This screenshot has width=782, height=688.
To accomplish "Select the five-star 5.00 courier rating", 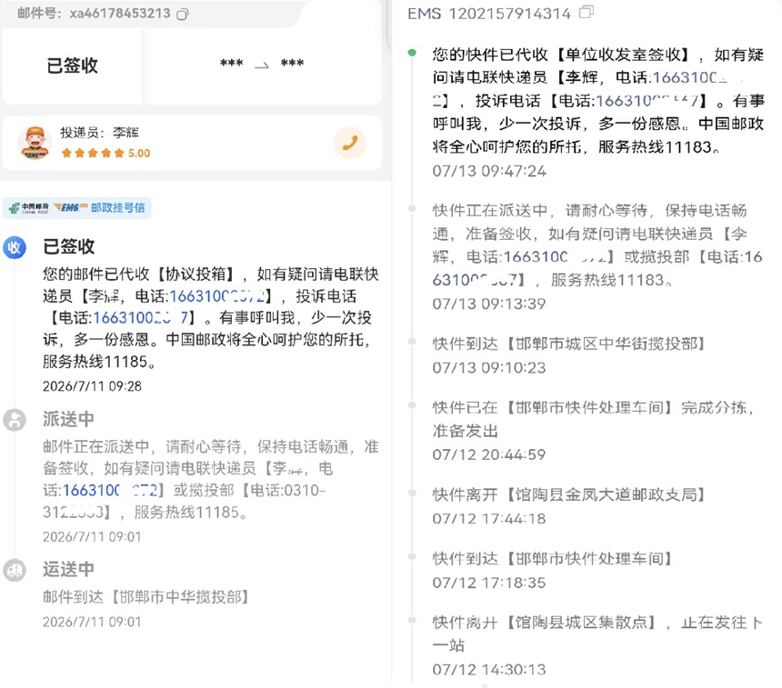I will click(x=105, y=153).
